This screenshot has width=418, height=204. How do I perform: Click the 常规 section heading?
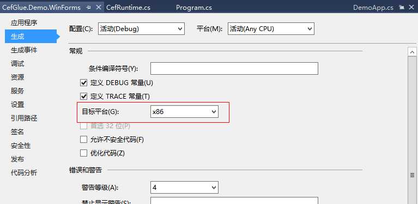[76, 51]
